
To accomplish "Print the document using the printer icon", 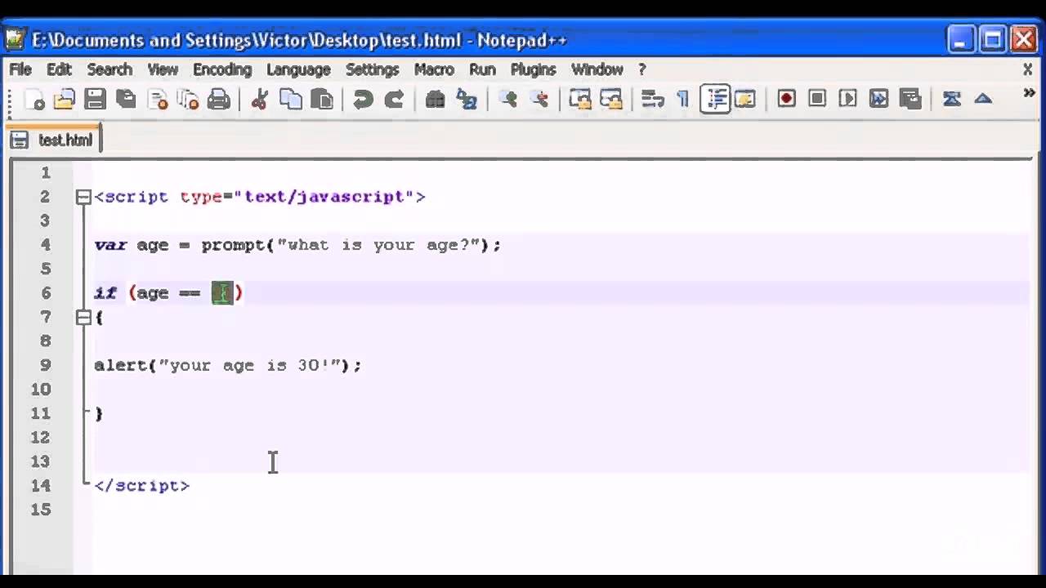I will coord(219,100).
